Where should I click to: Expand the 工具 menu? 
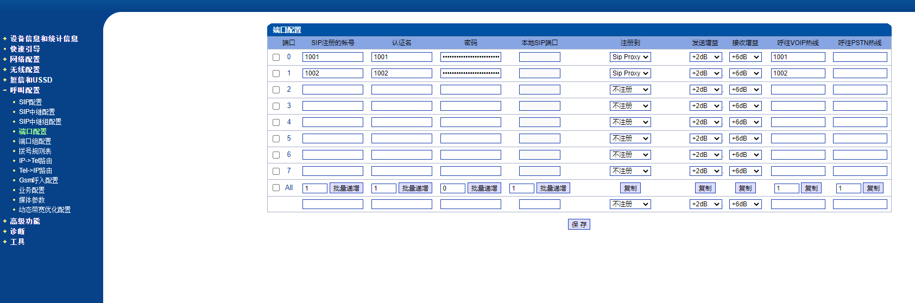coord(17,242)
